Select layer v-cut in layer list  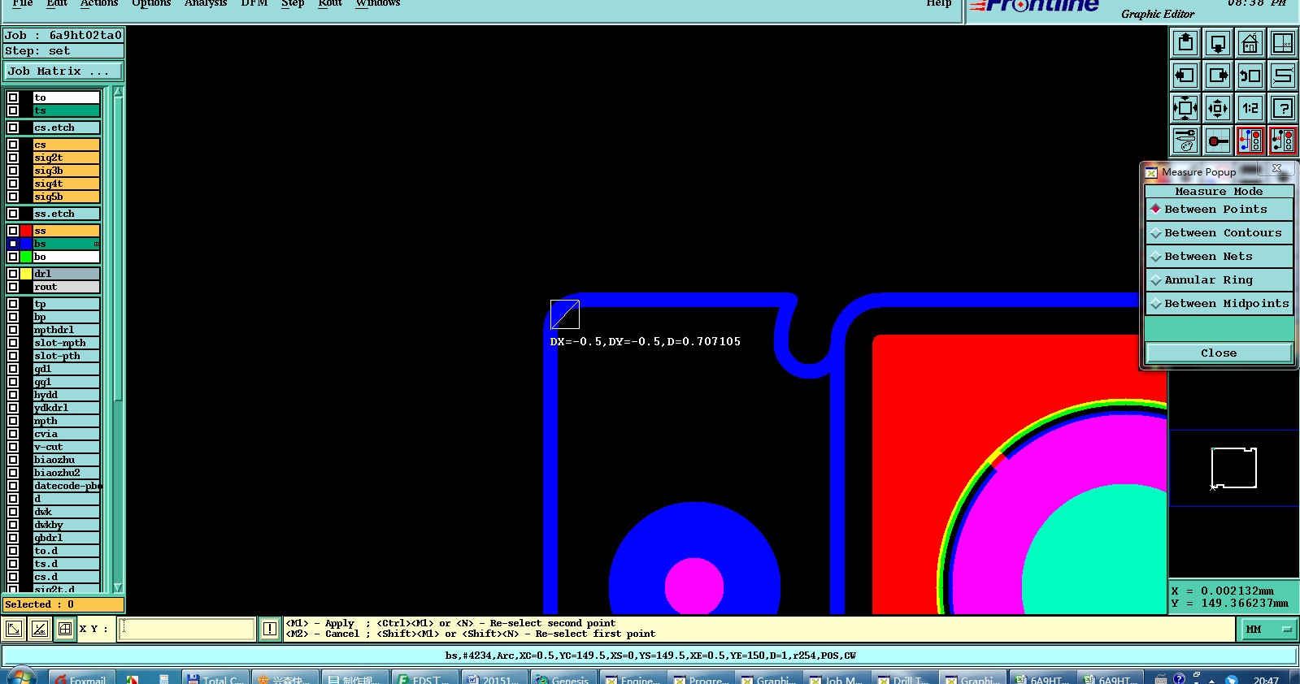tap(67, 447)
